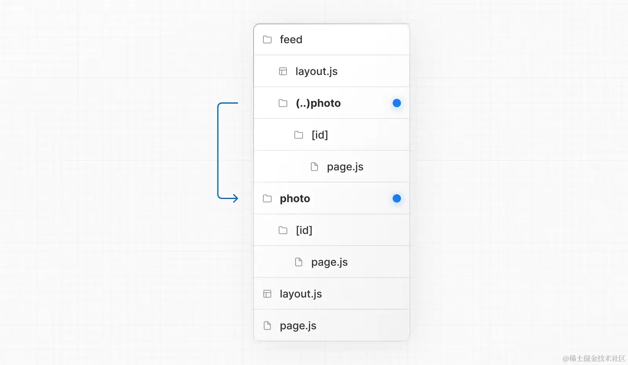Click the layout icon beside feed's layout.js
Screen dimensions: 628x365
283,71
